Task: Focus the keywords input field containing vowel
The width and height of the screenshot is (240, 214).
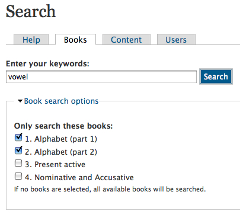Action: point(101,76)
